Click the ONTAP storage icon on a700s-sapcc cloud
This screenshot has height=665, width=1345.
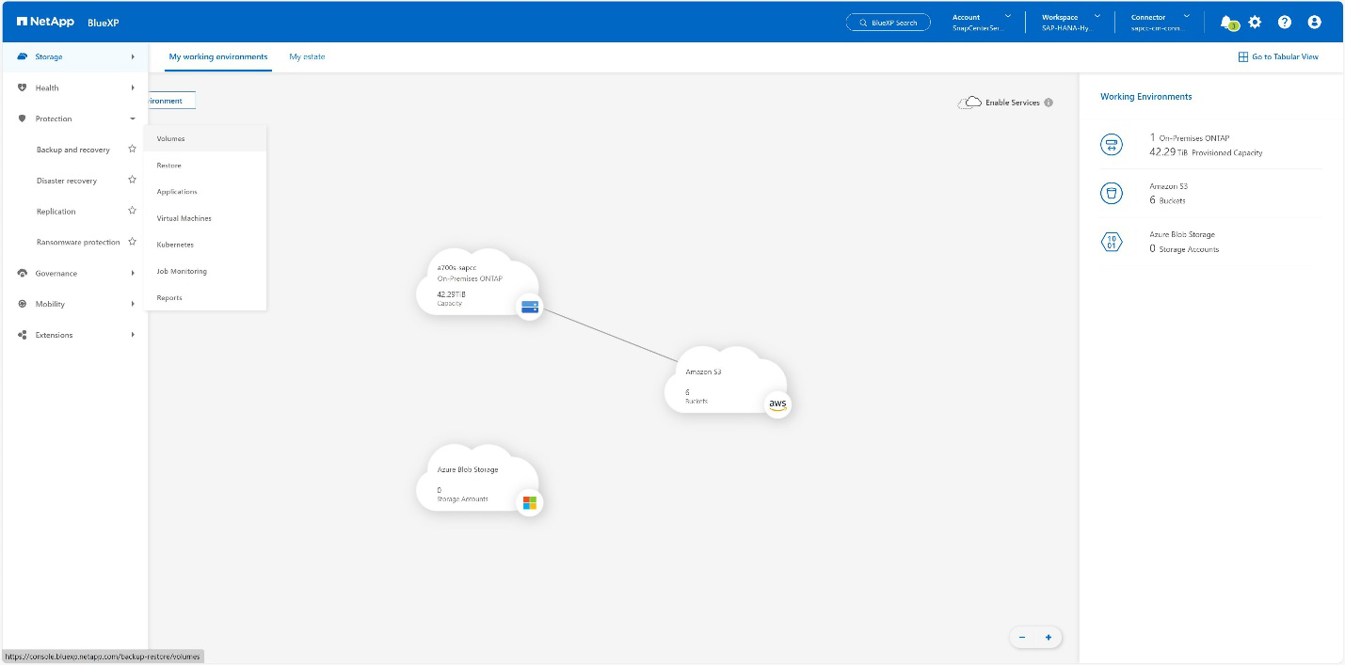(530, 306)
